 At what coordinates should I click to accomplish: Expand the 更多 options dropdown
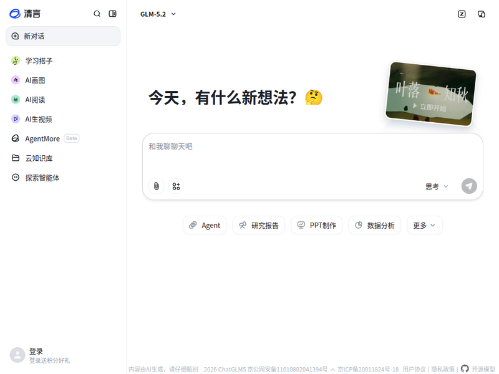coord(425,225)
